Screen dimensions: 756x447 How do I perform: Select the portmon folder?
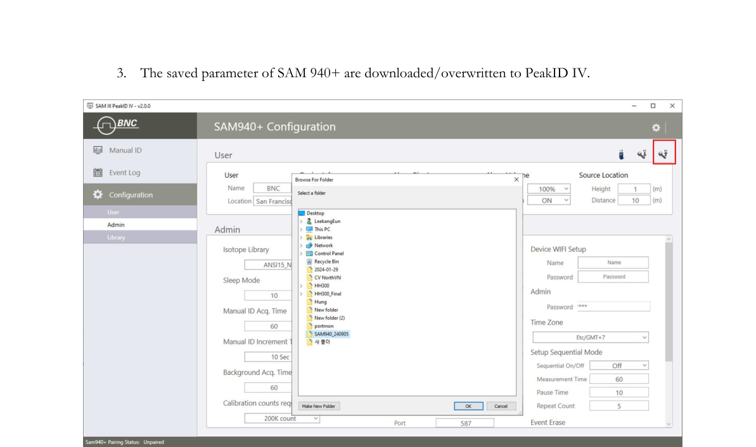[x=320, y=326]
